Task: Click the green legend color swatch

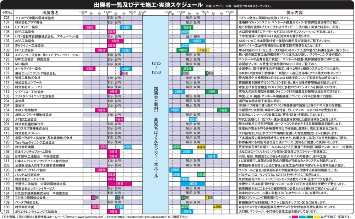Action: click(310, 217)
